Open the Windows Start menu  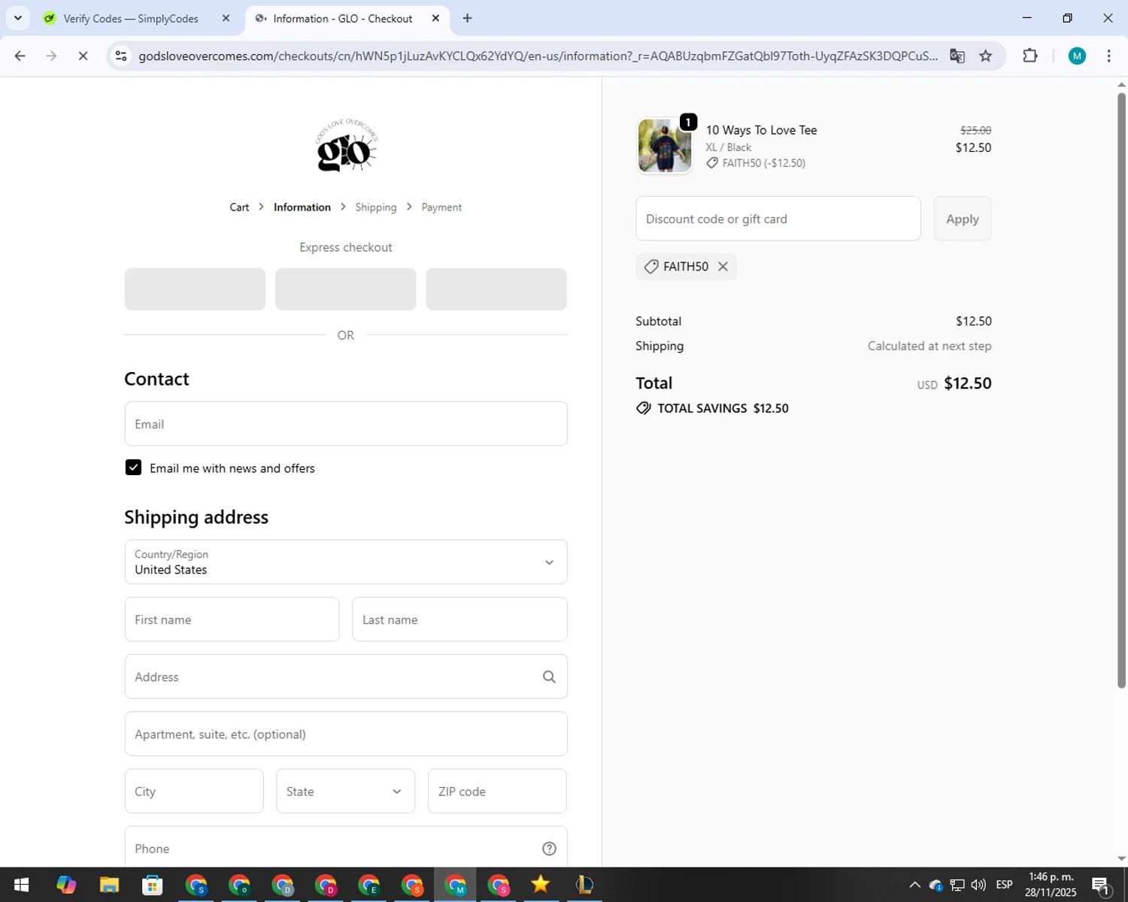(x=21, y=885)
